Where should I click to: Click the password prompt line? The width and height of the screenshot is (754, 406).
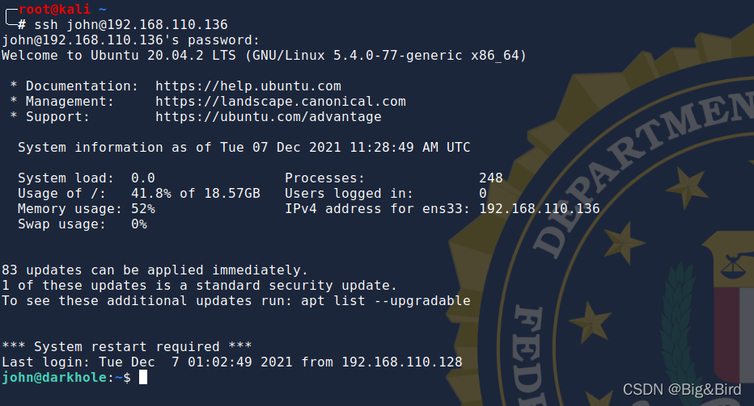[x=131, y=40]
